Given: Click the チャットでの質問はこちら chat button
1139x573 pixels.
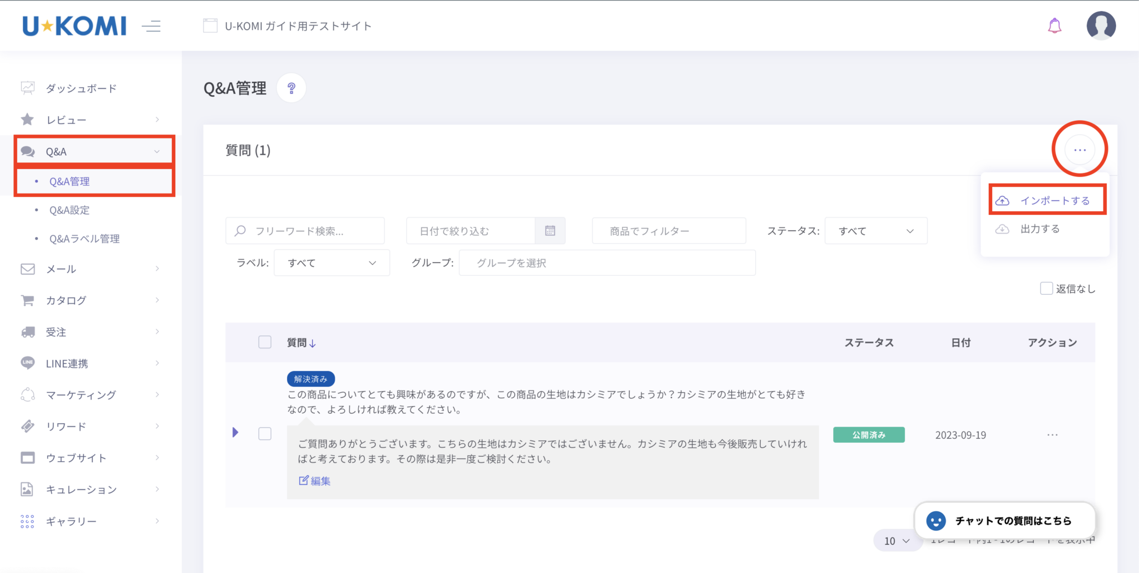Looking at the screenshot, I should pyautogui.click(x=1004, y=521).
